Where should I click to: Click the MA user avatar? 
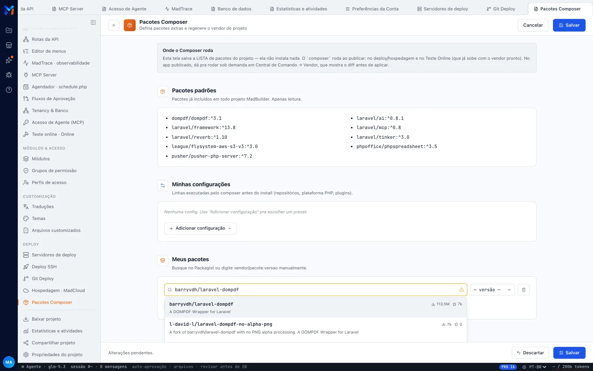[x=9, y=362]
